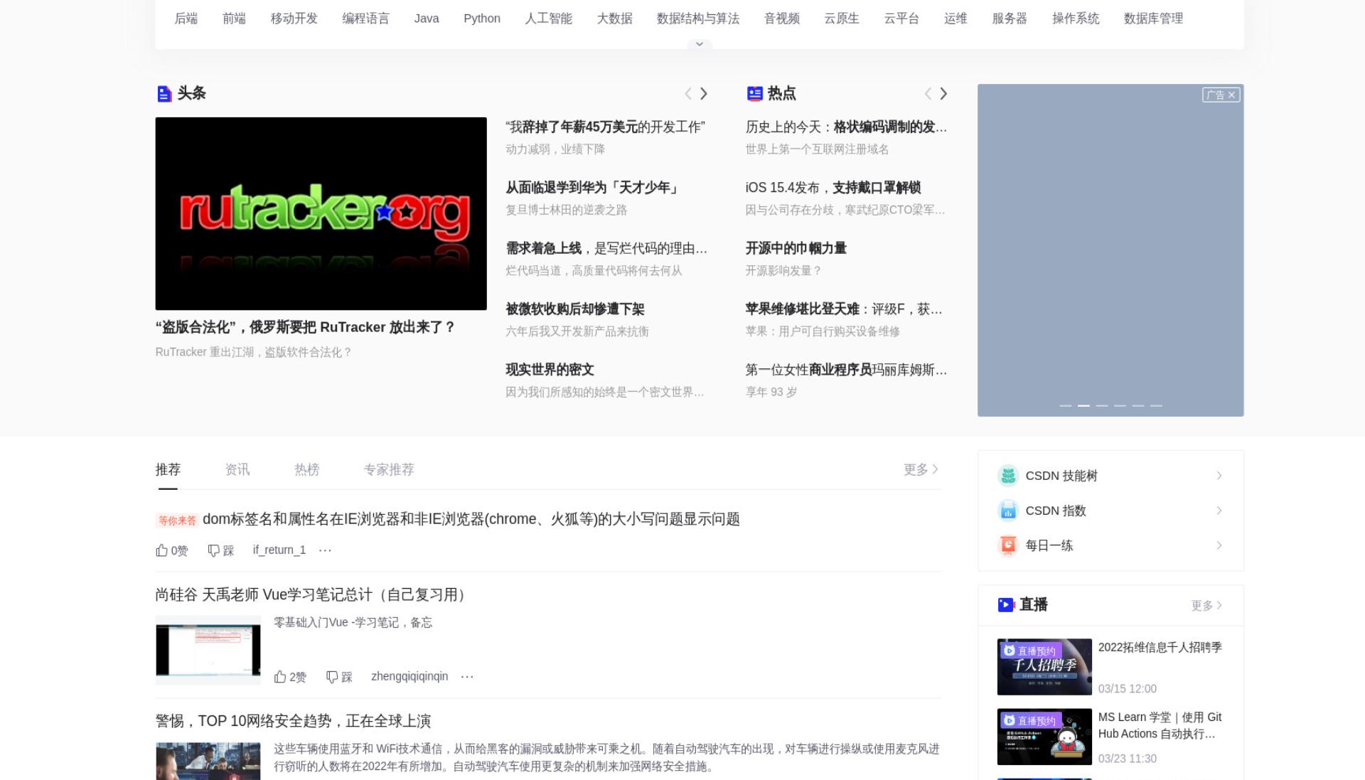Go to previous 头条 headlines page arrow
The width and height of the screenshot is (1365, 780).
pos(687,94)
